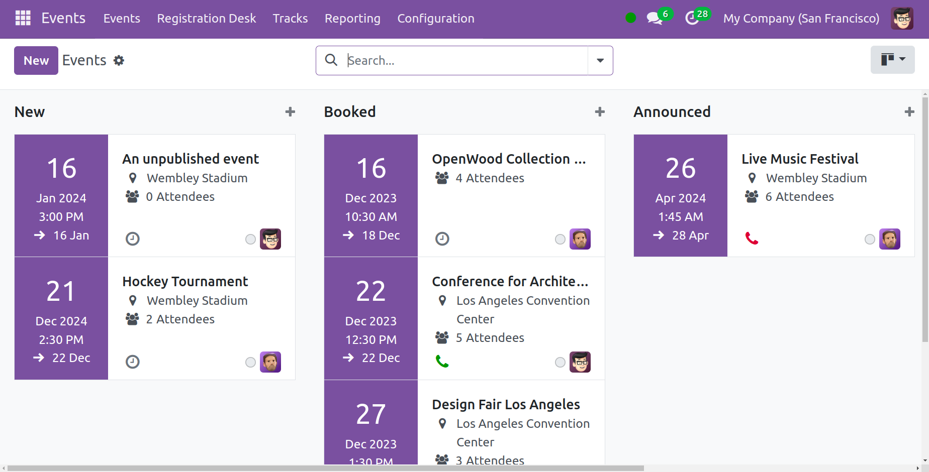Click the green phone activity on Conference for Architects
Screen dimensions: 929x472
click(442, 361)
